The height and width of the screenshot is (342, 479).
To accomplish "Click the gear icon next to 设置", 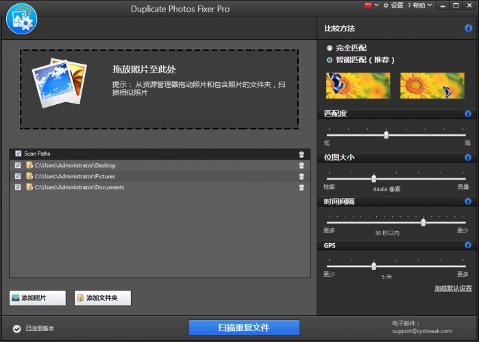I will click(386, 5).
